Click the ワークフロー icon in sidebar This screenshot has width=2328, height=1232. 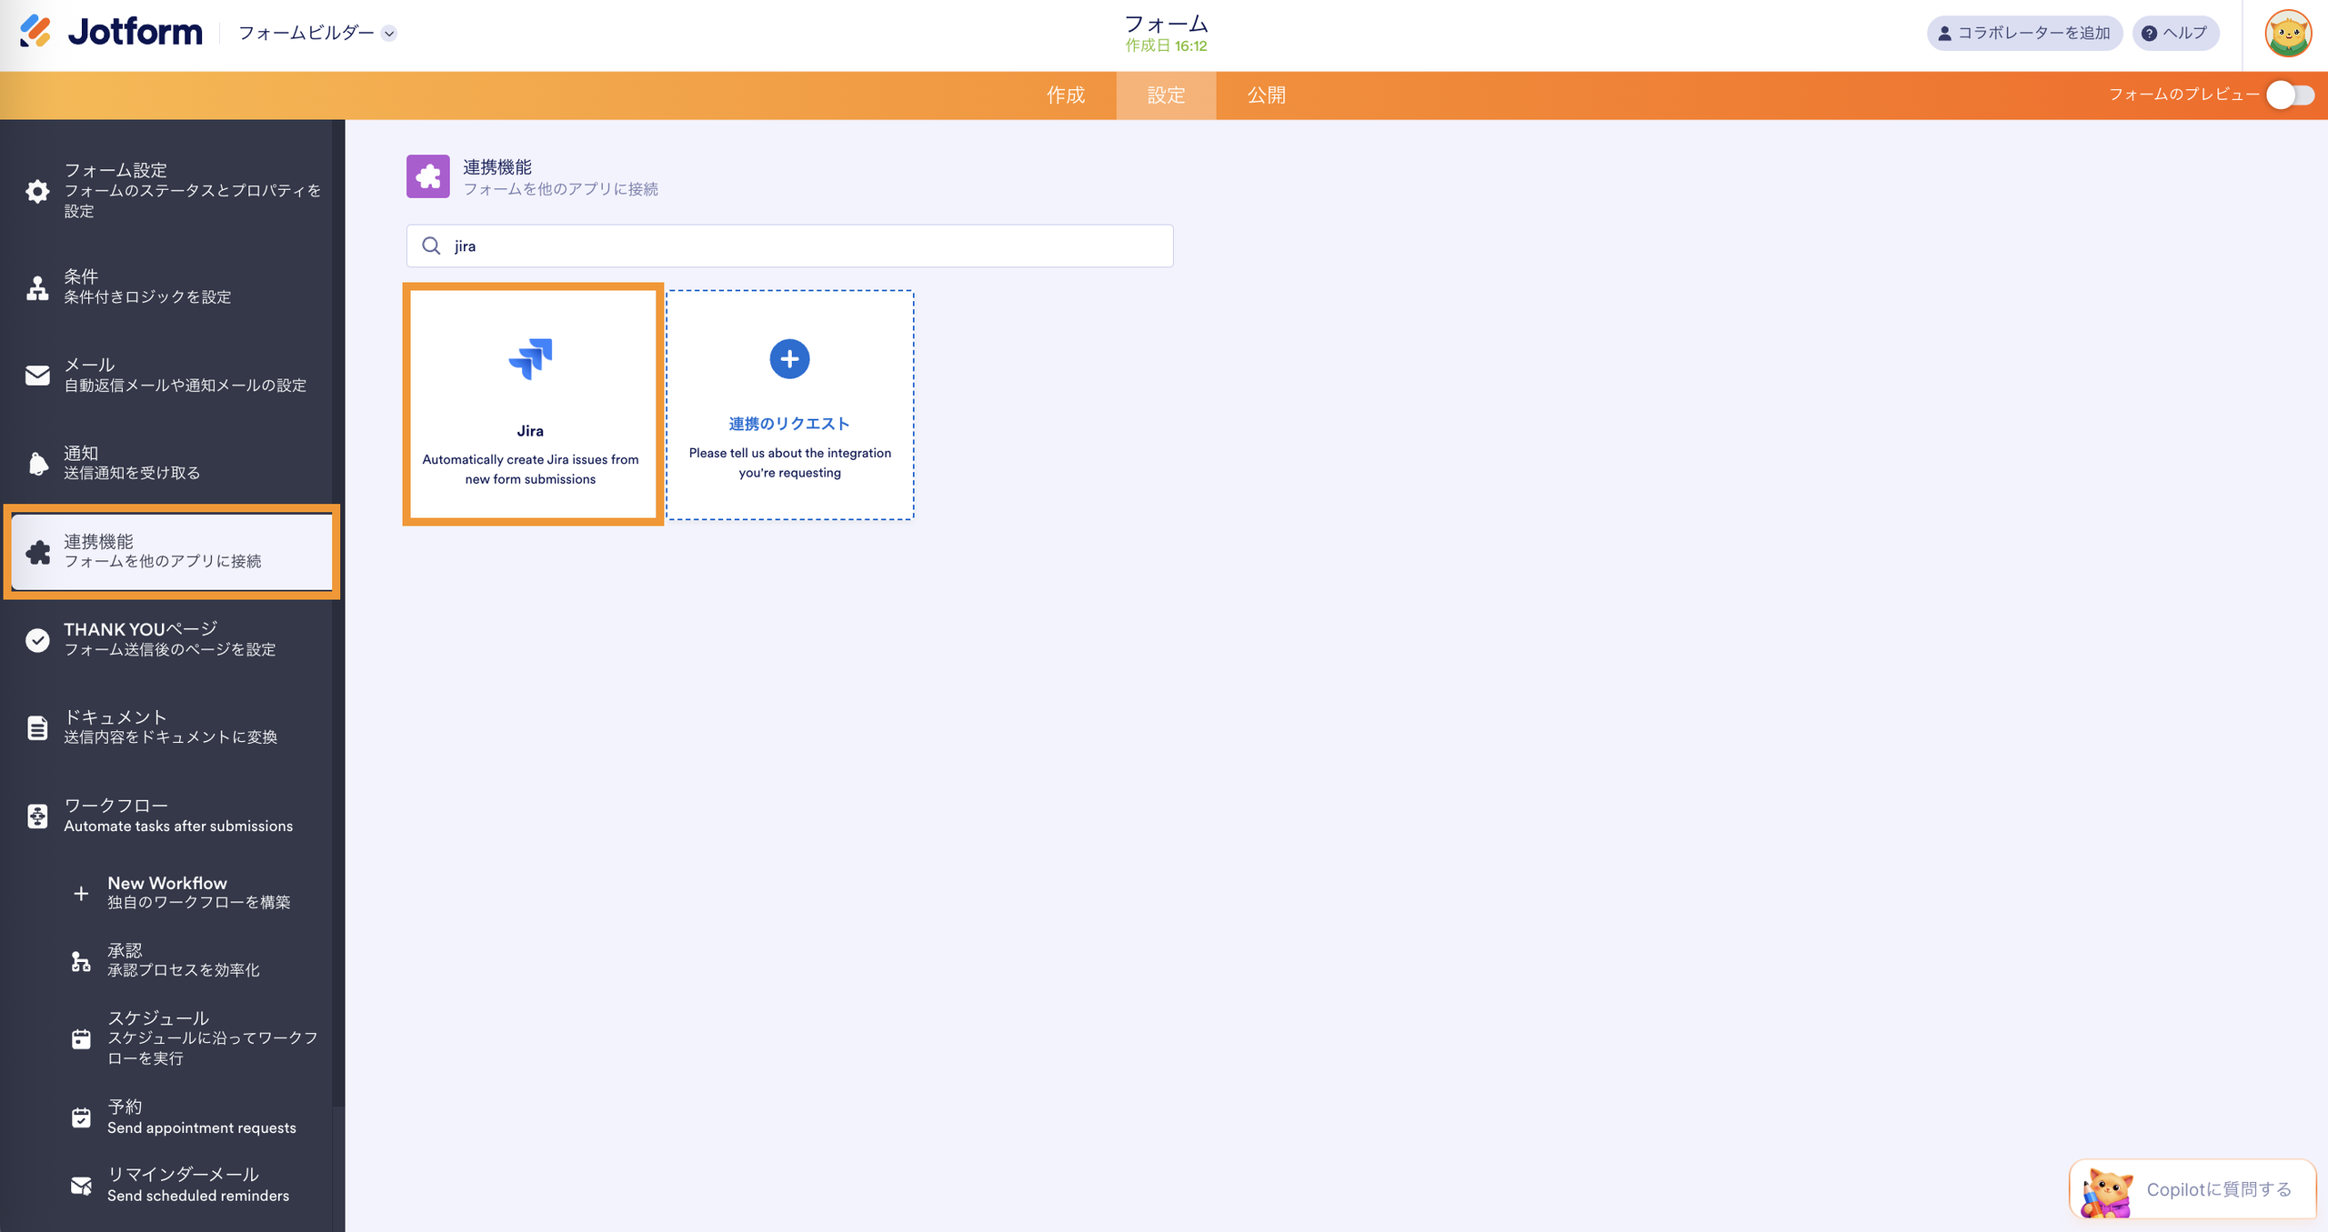click(x=37, y=816)
